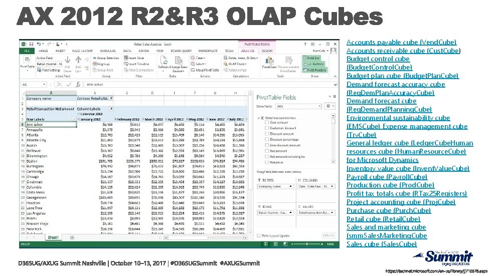Click the worksheet horizontal scrollbar
491x276 pixels.
pyautogui.click(x=205, y=238)
